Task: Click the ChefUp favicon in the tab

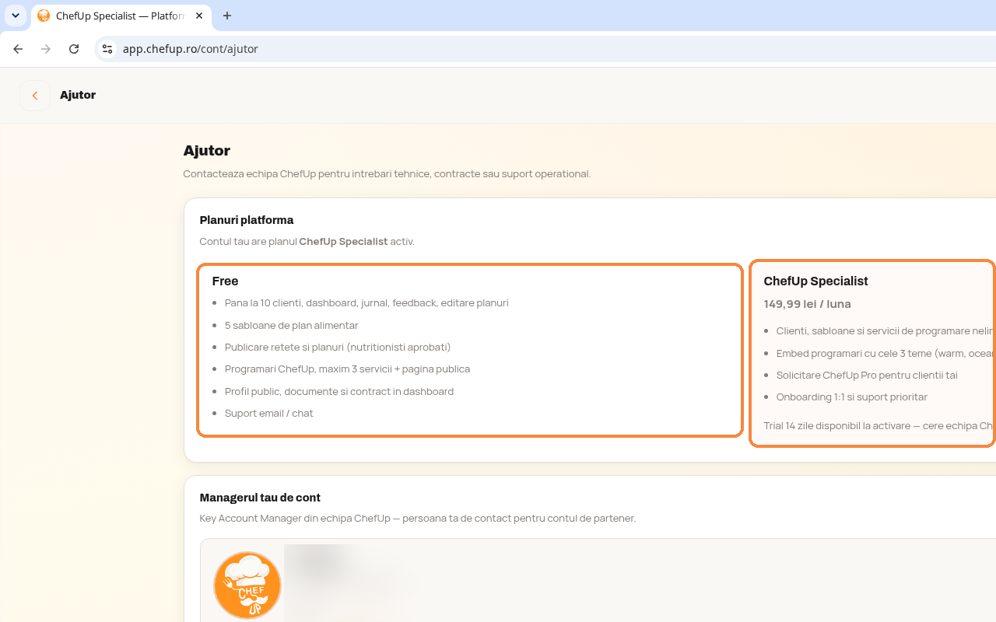Action: (x=44, y=16)
